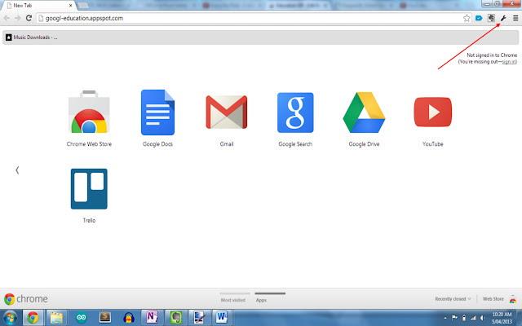Open OneNote from the taskbar
Viewport: 522px width, 326px height.
pos(152,317)
